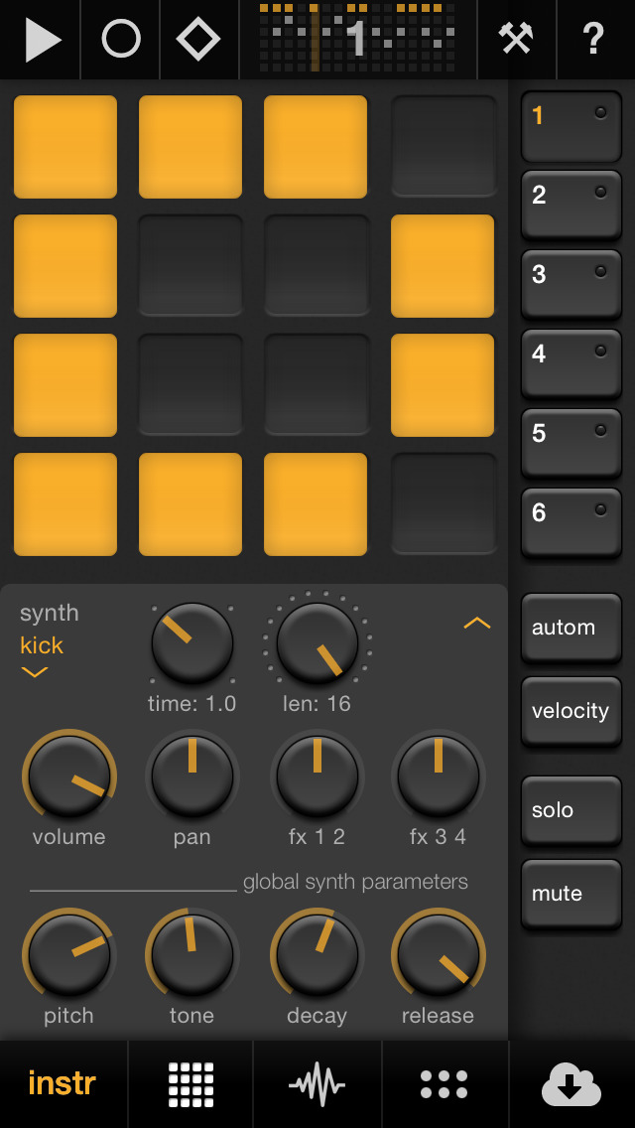Screen dimensions: 635x1128
Task: Click the release knob
Action: 438,954
